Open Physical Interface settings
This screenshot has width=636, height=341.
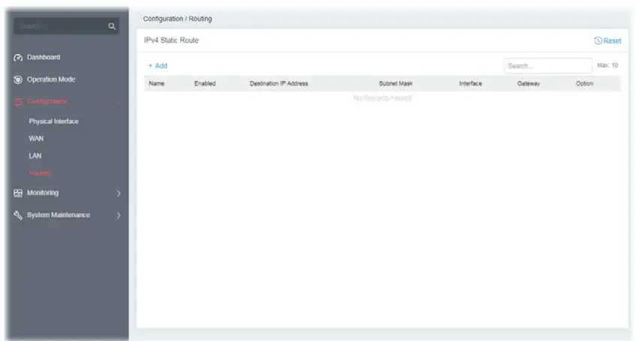point(53,122)
